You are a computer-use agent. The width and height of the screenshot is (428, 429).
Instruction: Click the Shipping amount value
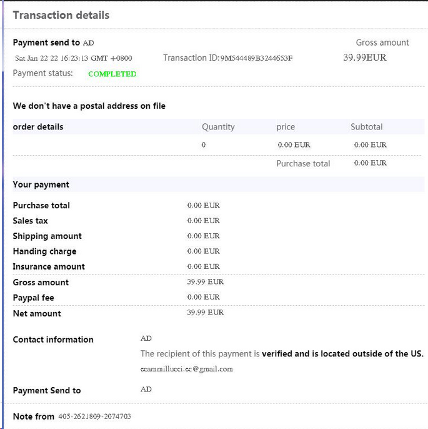[x=203, y=236]
